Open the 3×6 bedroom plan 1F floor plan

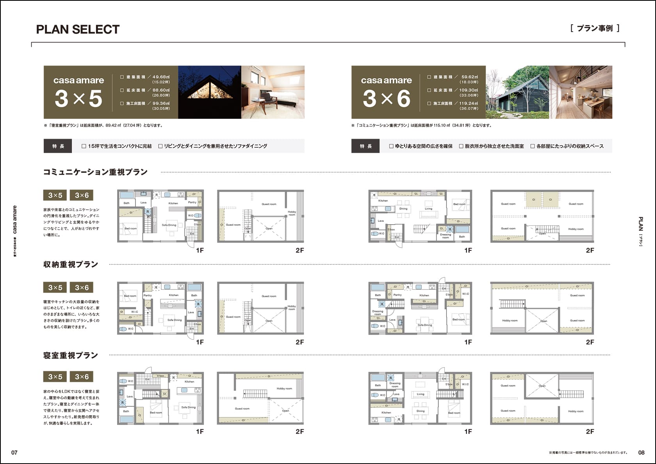(x=420, y=396)
